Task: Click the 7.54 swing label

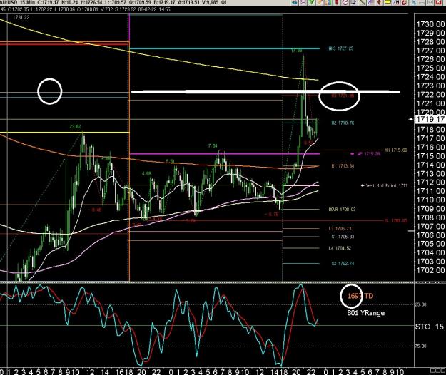Action: point(213,145)
